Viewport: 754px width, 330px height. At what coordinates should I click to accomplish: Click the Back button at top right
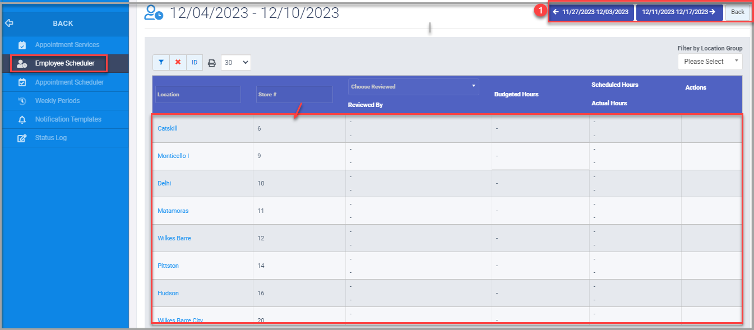point(737,12)
